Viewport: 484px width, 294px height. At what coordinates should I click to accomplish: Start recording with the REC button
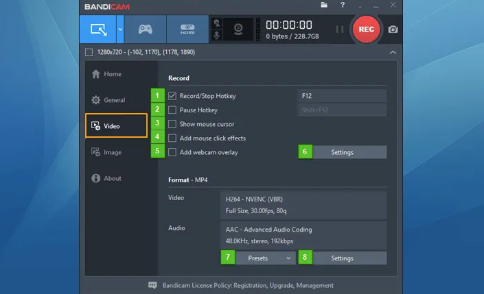coord(366,29)
